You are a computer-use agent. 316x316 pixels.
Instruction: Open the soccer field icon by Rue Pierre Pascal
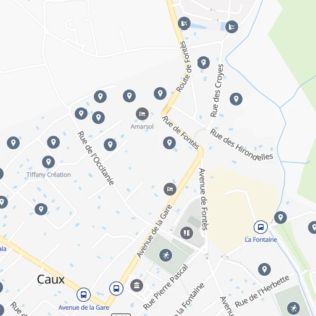[165, 256]
